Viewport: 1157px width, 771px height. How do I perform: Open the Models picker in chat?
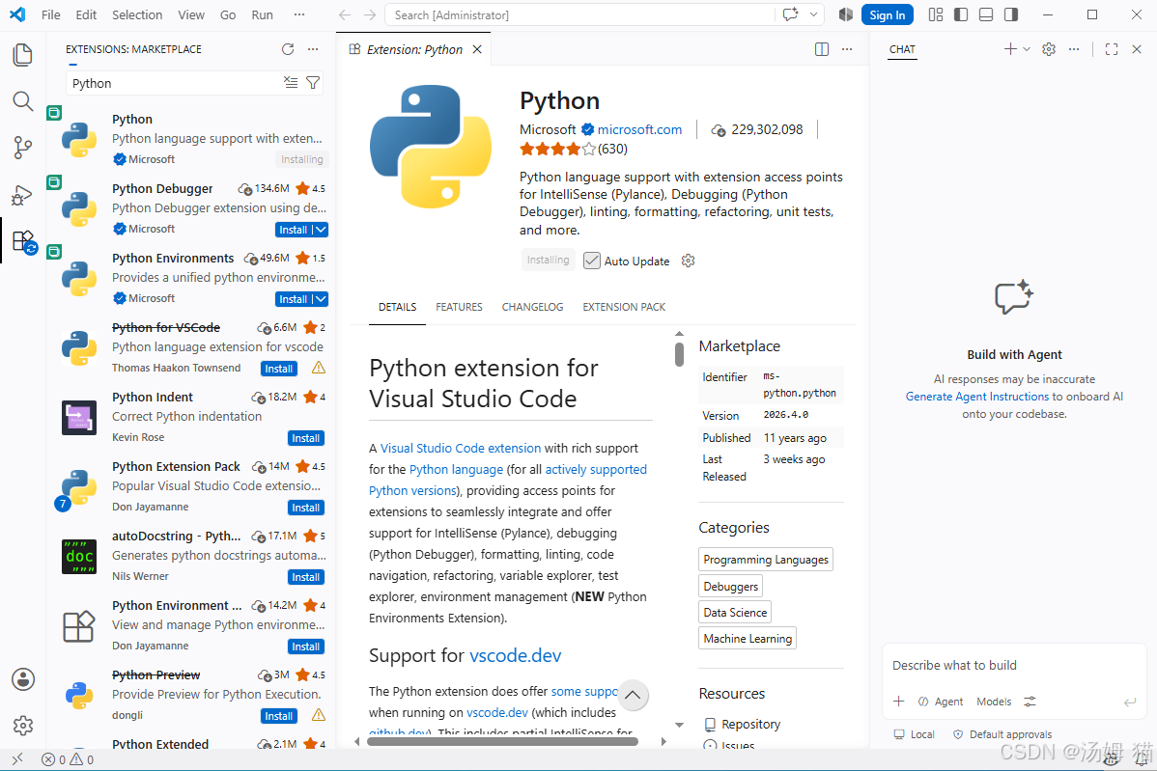coord(993,702)
